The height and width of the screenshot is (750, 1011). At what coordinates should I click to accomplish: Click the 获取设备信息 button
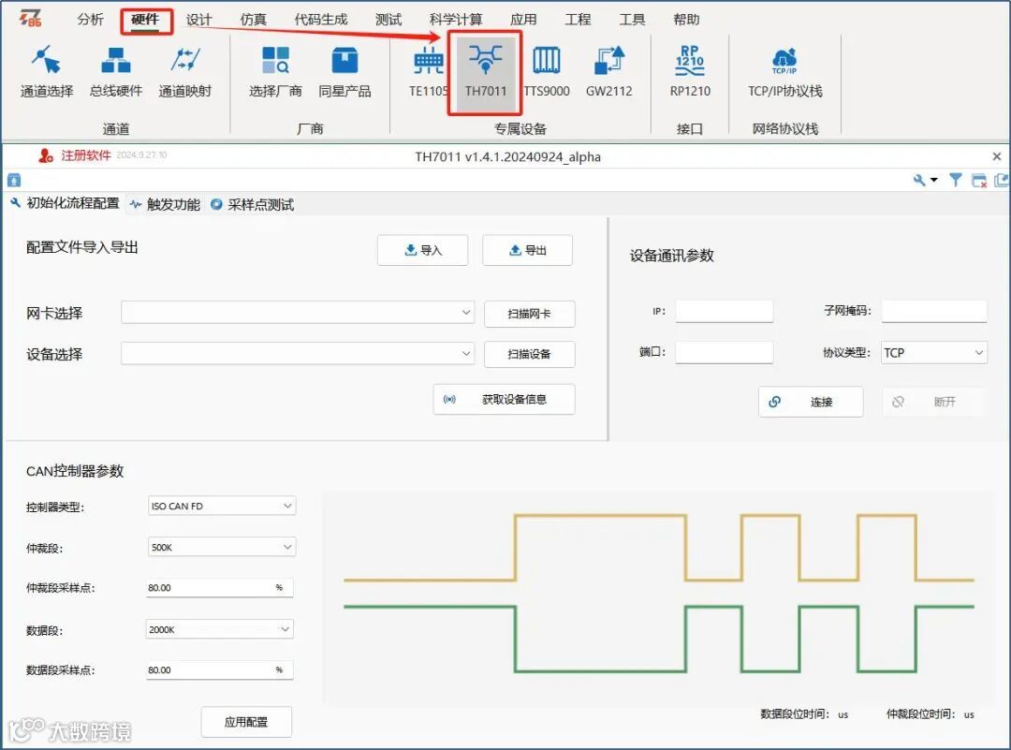pos(505,399)
